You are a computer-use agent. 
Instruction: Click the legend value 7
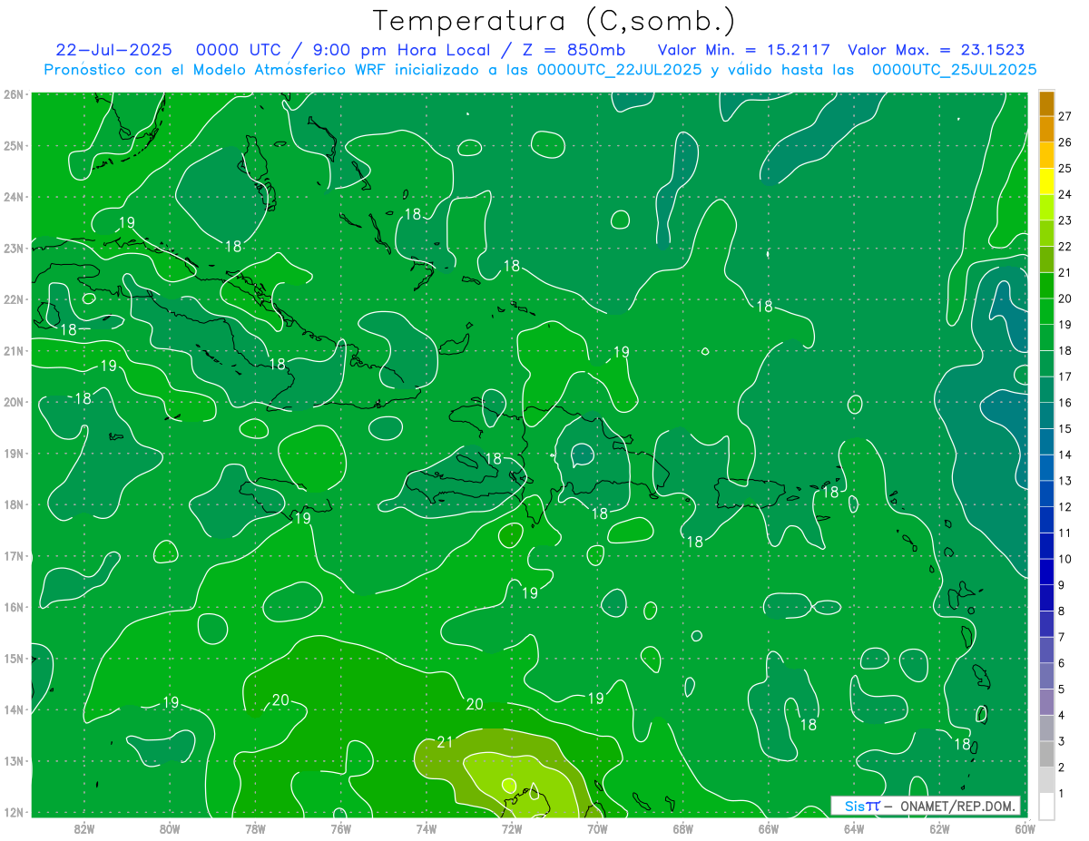[x=1061, y=638]
